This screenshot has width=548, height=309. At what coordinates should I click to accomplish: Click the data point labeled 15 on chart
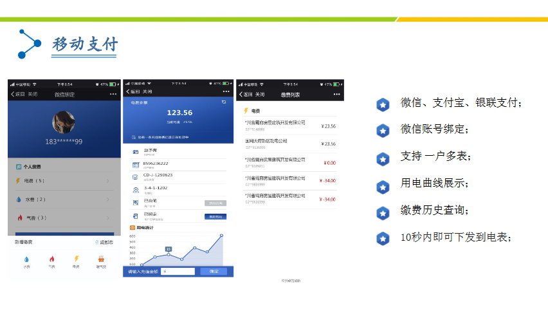pyautogui.click(x=168, y=255)
